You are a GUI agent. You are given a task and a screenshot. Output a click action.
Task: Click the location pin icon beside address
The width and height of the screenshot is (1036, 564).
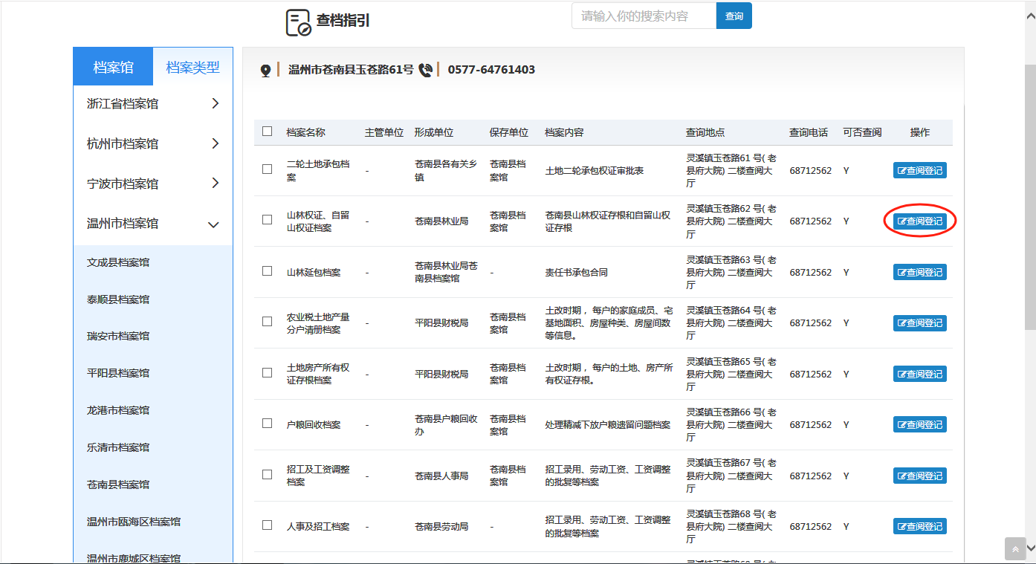point(265,71)
